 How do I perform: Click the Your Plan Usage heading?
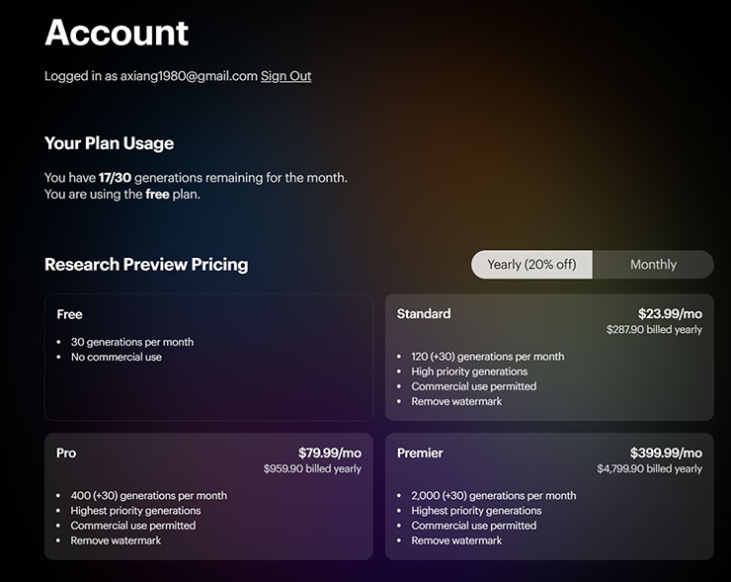point(109,143)
